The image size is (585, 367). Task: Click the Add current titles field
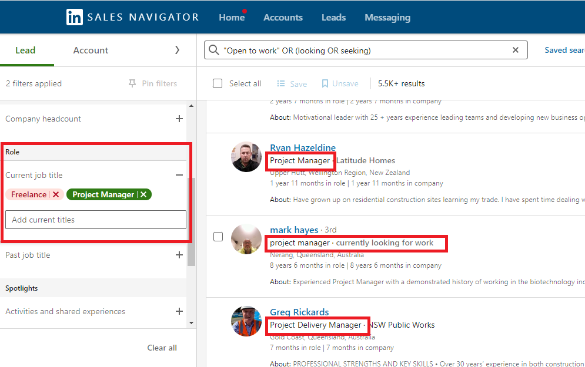(96, 220)
